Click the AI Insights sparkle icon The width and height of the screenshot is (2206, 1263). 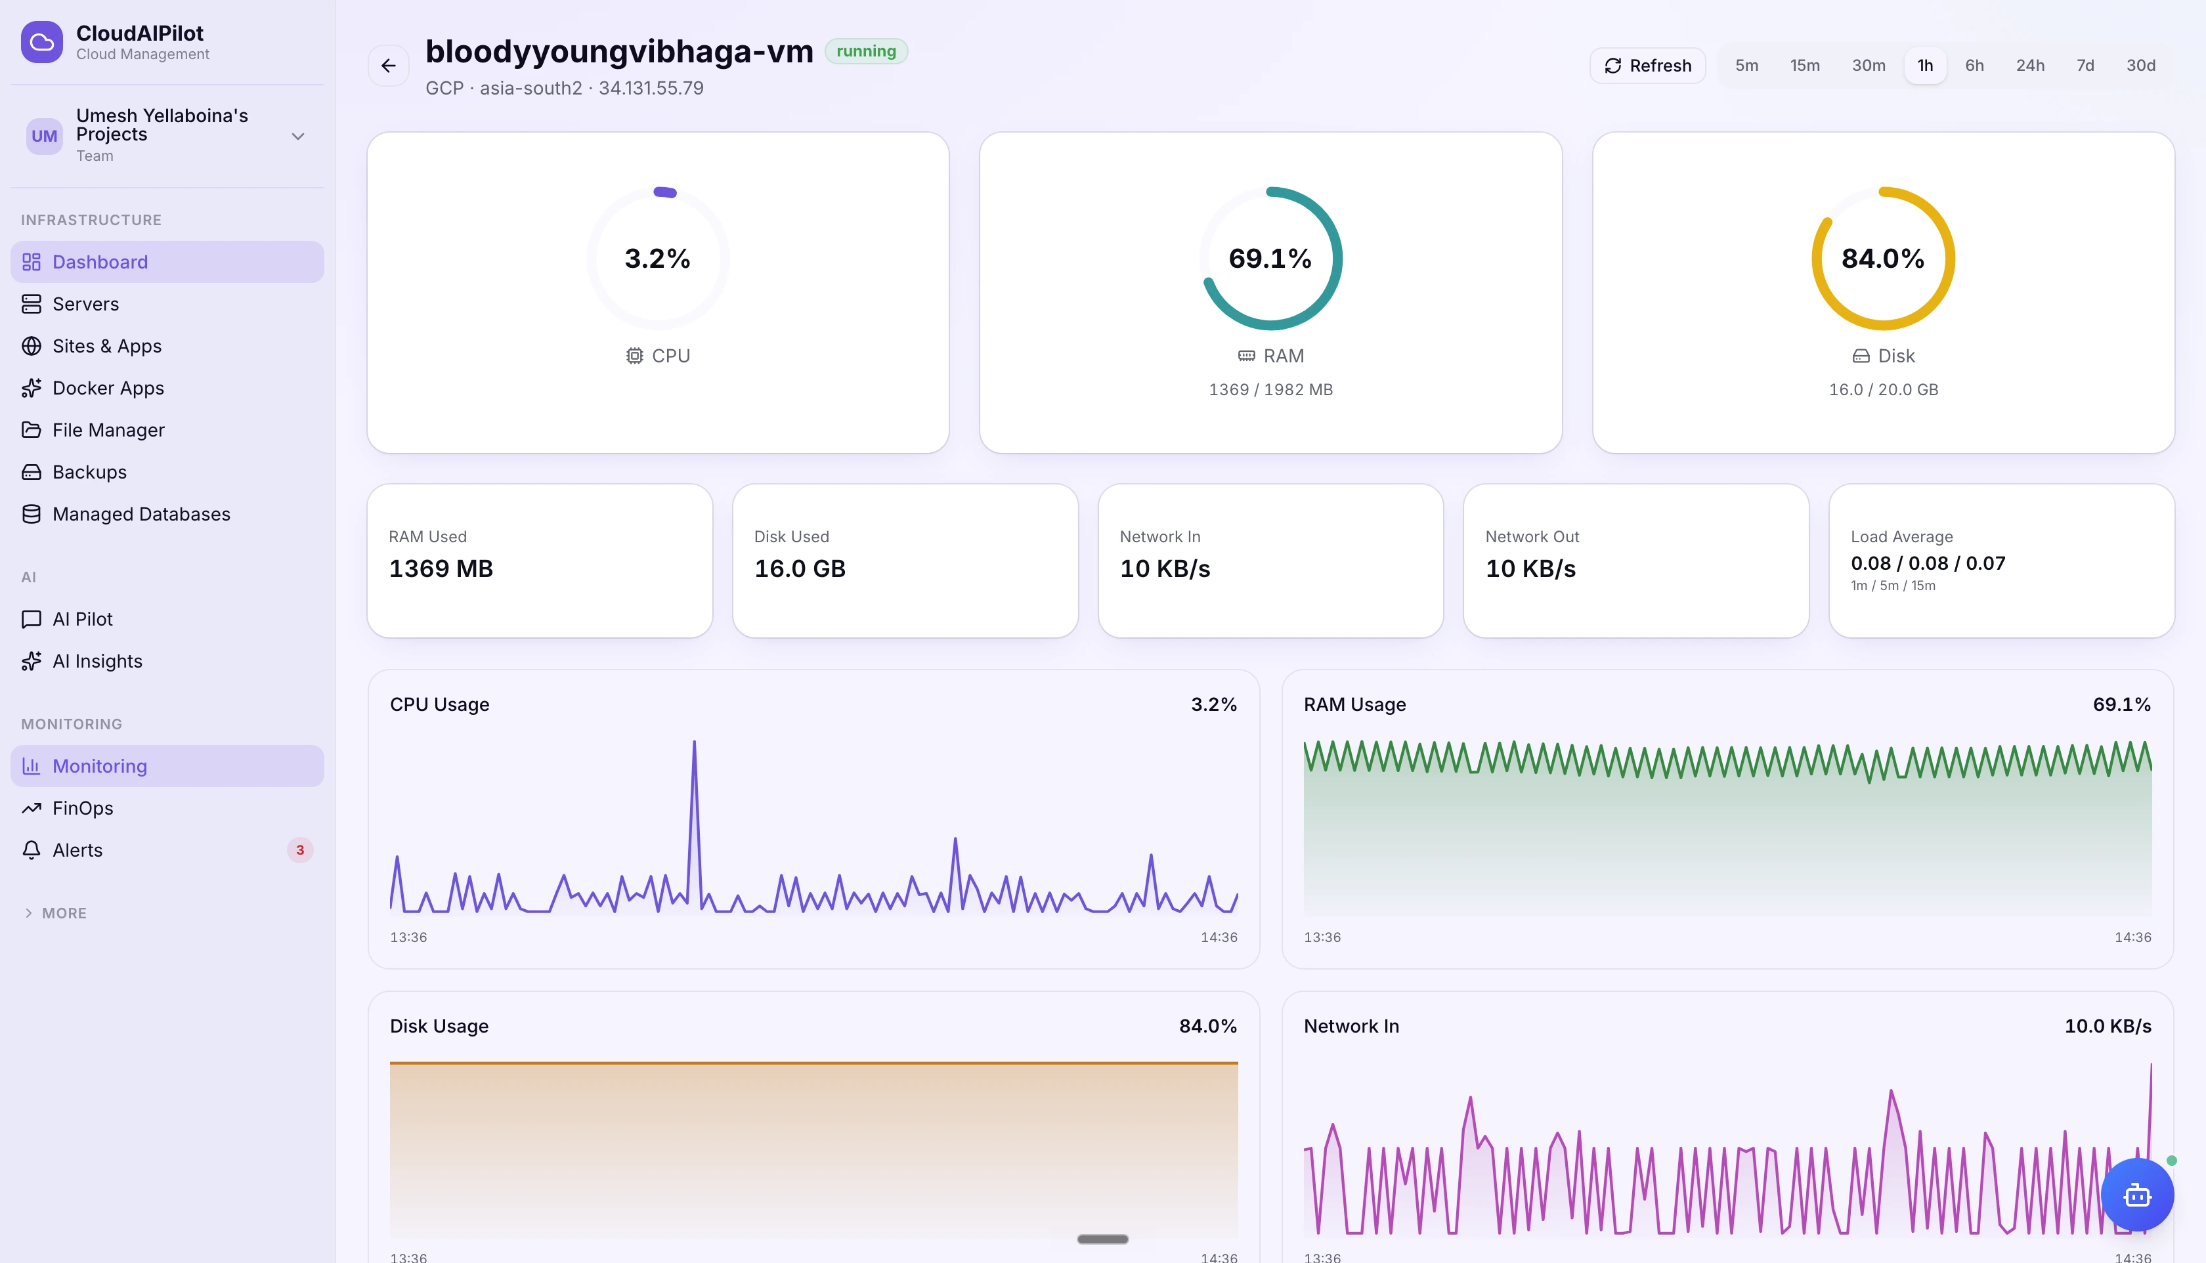[x=32, y=661]
